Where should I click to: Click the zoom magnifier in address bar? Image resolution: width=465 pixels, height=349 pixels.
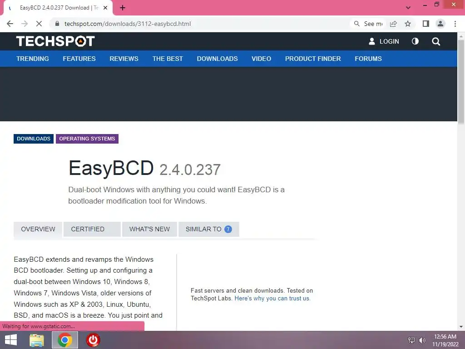pos(357,24)
